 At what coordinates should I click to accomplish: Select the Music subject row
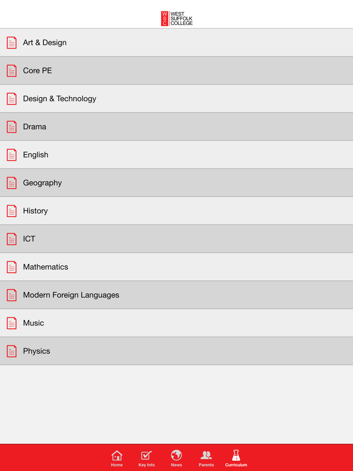tap(176, 323)
